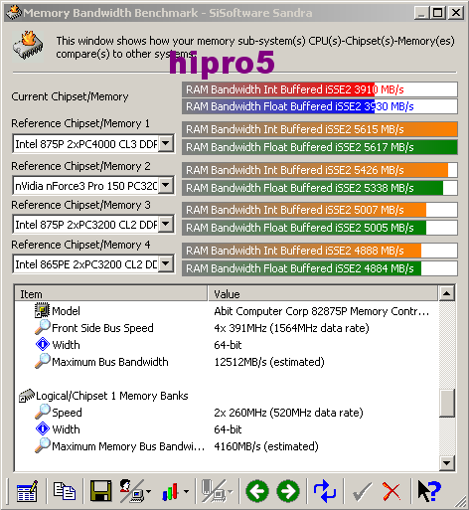
Task: Select the Front Side Bus Speed row
Action: [227, 328]
